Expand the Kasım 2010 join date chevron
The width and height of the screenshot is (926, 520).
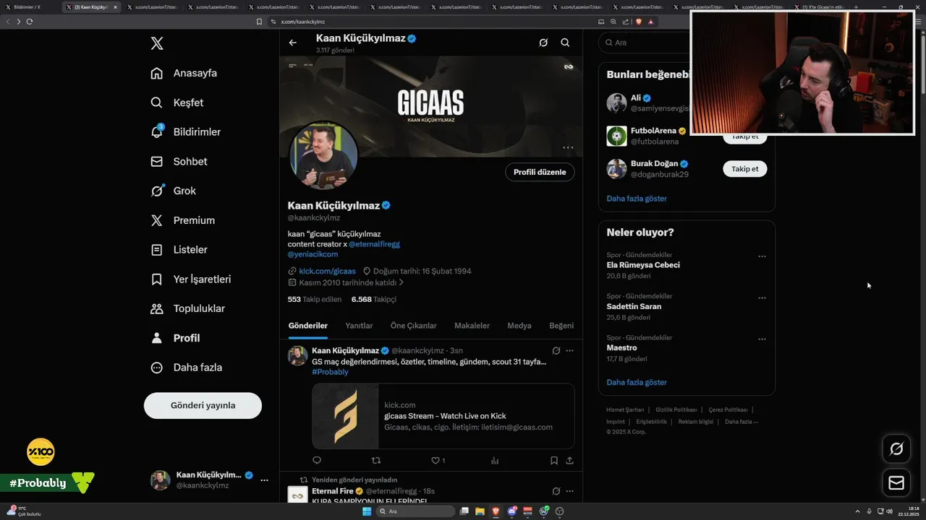(401, 282)
